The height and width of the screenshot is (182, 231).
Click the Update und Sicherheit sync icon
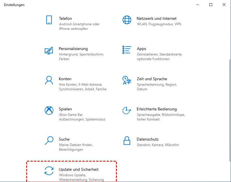[49, 171]
